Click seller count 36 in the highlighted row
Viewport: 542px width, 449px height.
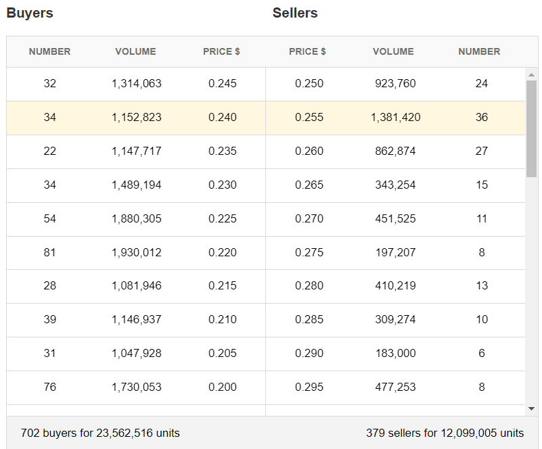click(x=482, y=118)
